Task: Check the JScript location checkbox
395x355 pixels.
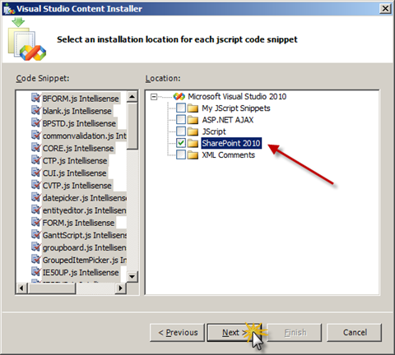Action: coord(181,131)
